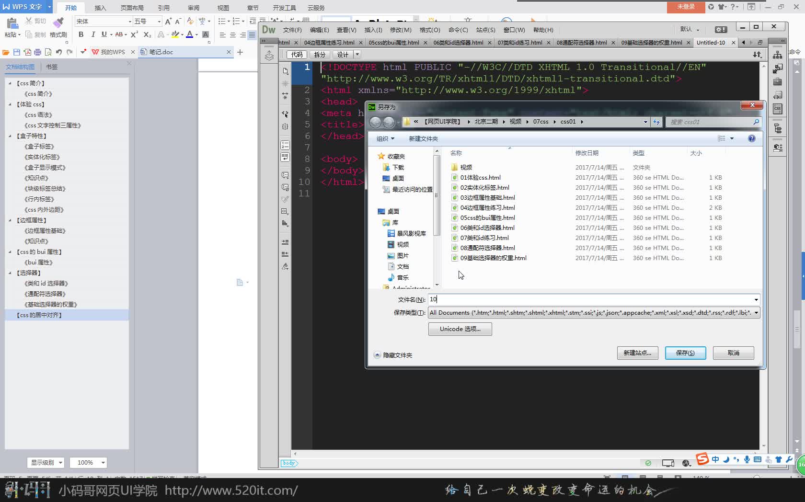
Task: Click the search magnifier in Save As dialog
Action: 756,122
